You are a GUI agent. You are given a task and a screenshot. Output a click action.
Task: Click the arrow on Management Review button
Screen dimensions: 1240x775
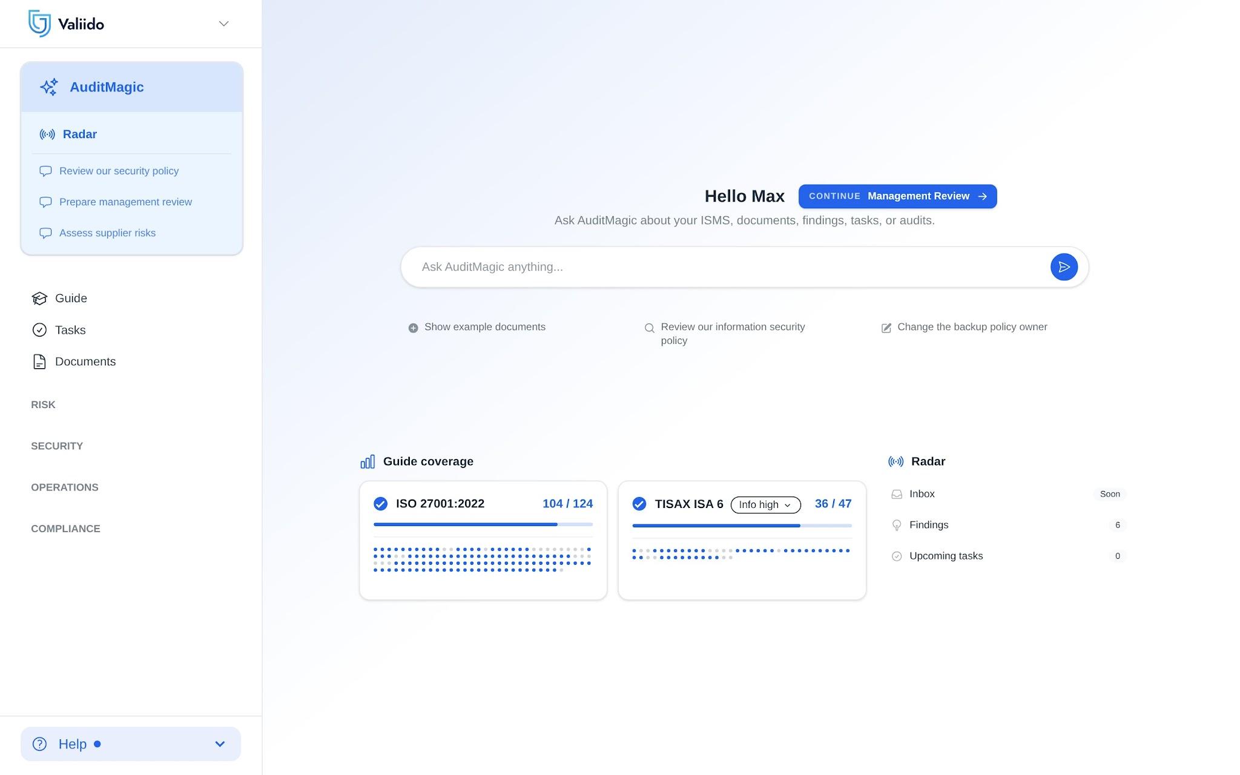click(982, 196)
